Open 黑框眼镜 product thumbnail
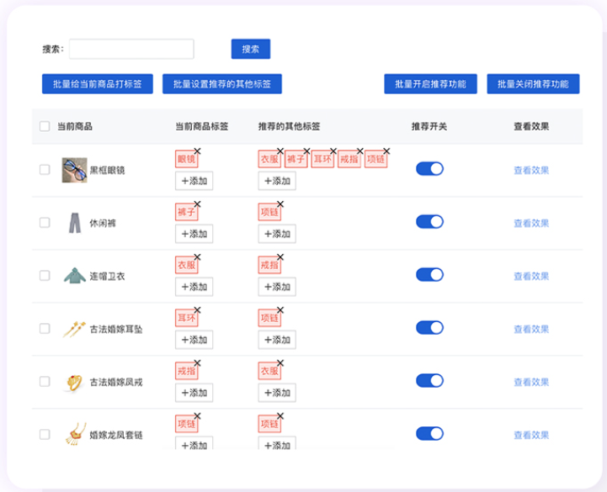This screenshot has width=607, height=492. (74, 170)
